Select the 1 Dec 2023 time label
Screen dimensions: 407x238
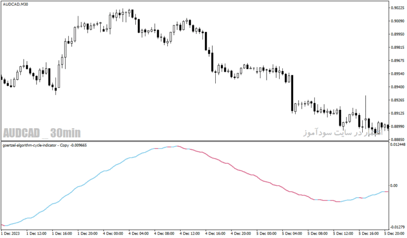tap(10, 233)
